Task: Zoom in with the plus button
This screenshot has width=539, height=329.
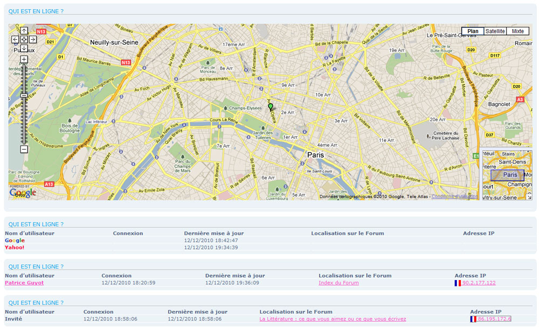Action: 24,59
